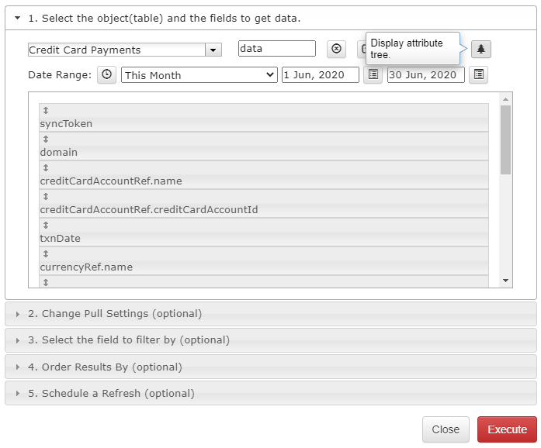The image size is (541, 448).
Task: Click the sort handle above currencyRef.name
Action: [x=46, y=254]
